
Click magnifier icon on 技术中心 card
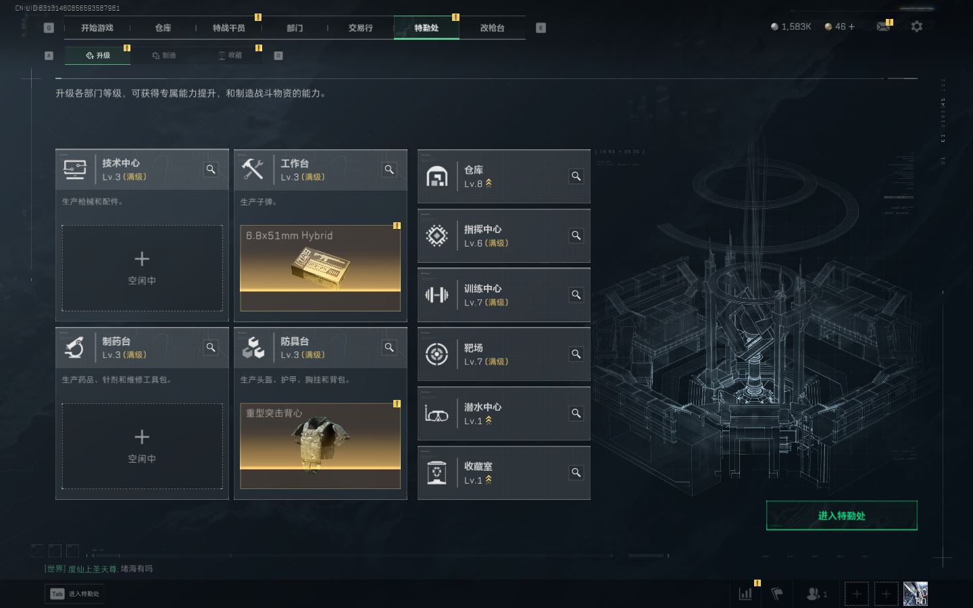click(x=211, y=170)
